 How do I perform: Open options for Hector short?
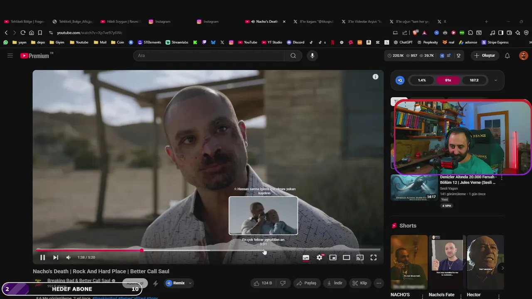pyautogui.click(x=499, y=296)
